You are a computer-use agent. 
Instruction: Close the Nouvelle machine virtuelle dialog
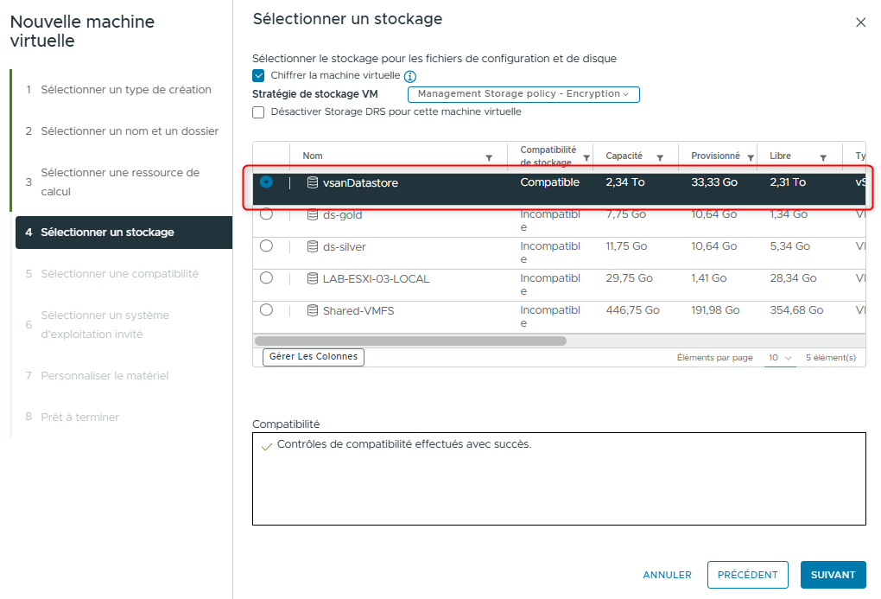860,22
